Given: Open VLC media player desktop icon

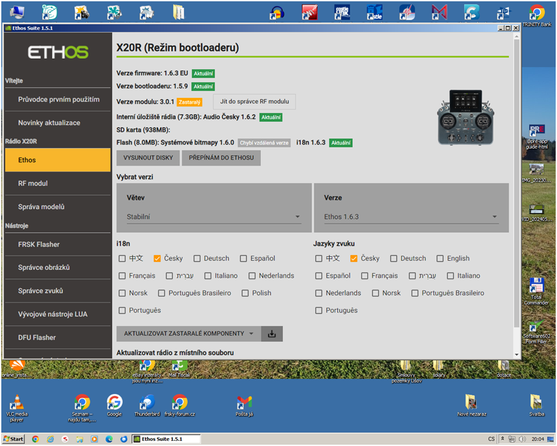Looking at the screenshot, I should (x=18, y=402).
